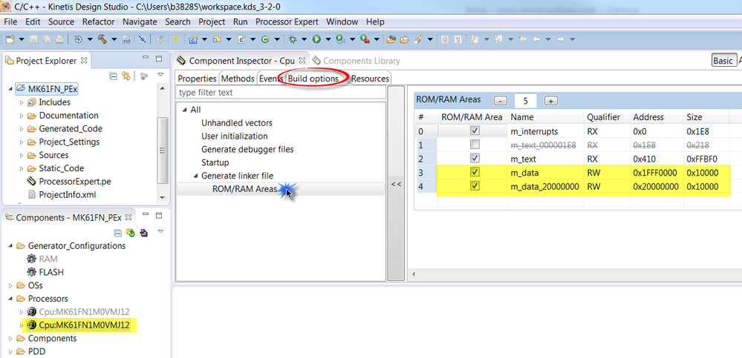Toggle the m_data row checkbox
The image size is (742, 358).
[x=475, y=173]
